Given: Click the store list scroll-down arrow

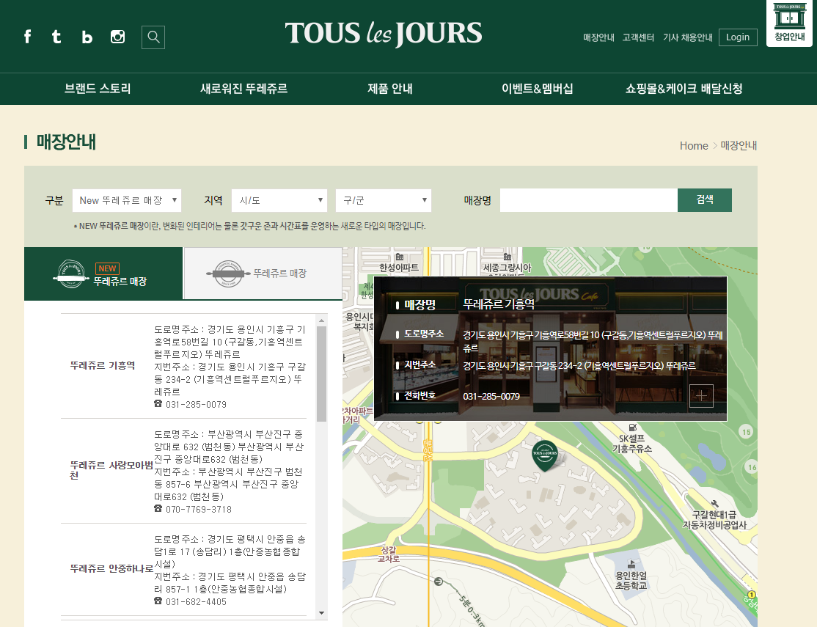Looking at the screenshot, I should tap(321, 613).
